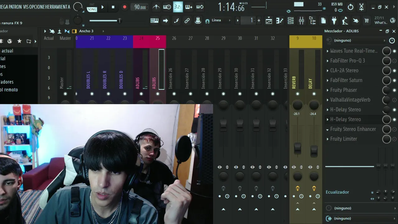Disable the CLA-2A Stereo effect LED
The height and width of the screenshot is (224, 398).
pyautogui.click(x=395, y=71)
